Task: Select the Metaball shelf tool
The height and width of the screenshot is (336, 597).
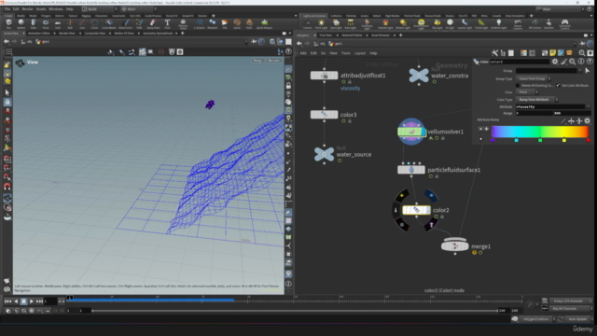Action: (212, 24)
